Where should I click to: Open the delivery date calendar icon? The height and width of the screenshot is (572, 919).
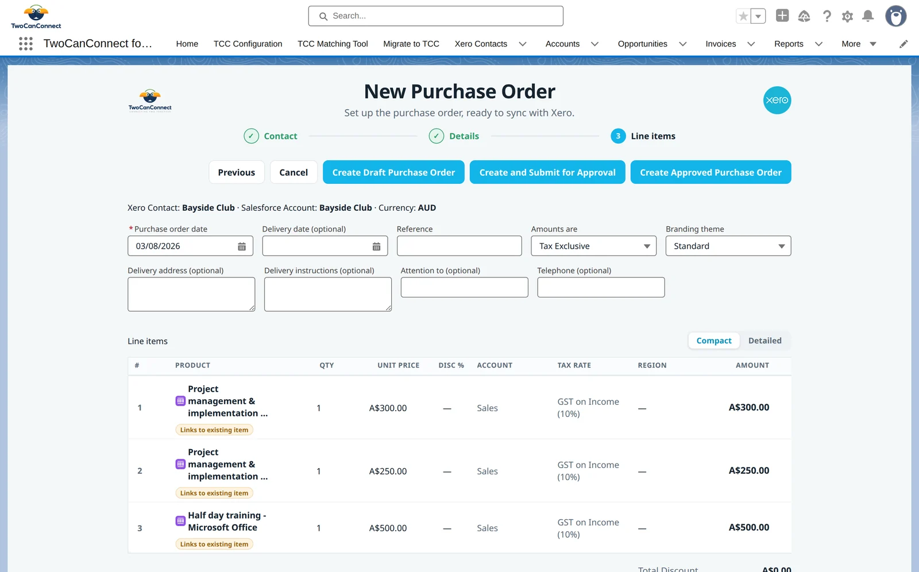376,246
